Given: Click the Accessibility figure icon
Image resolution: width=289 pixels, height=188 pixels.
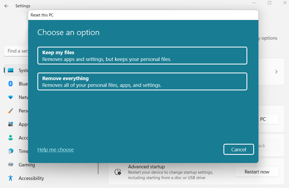Looking at the screenshot, I should (x=11, y=178).
